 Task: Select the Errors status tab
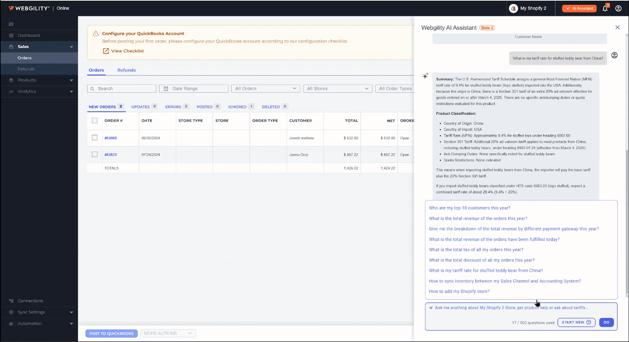(x=177, y=107)
